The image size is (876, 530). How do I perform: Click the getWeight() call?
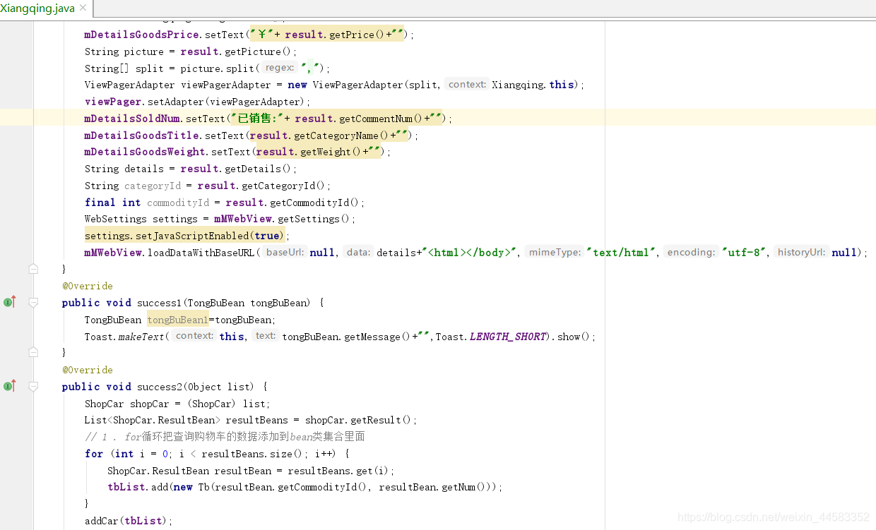click(x=331, y=152)
